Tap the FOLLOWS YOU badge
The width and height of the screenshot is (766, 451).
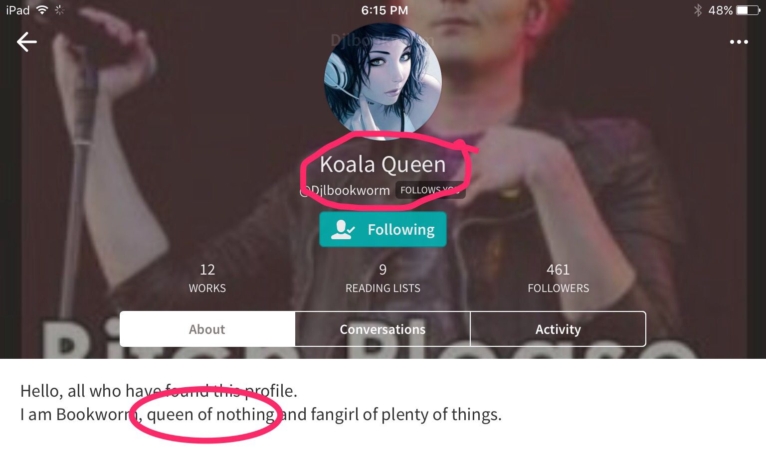point(430,190)
